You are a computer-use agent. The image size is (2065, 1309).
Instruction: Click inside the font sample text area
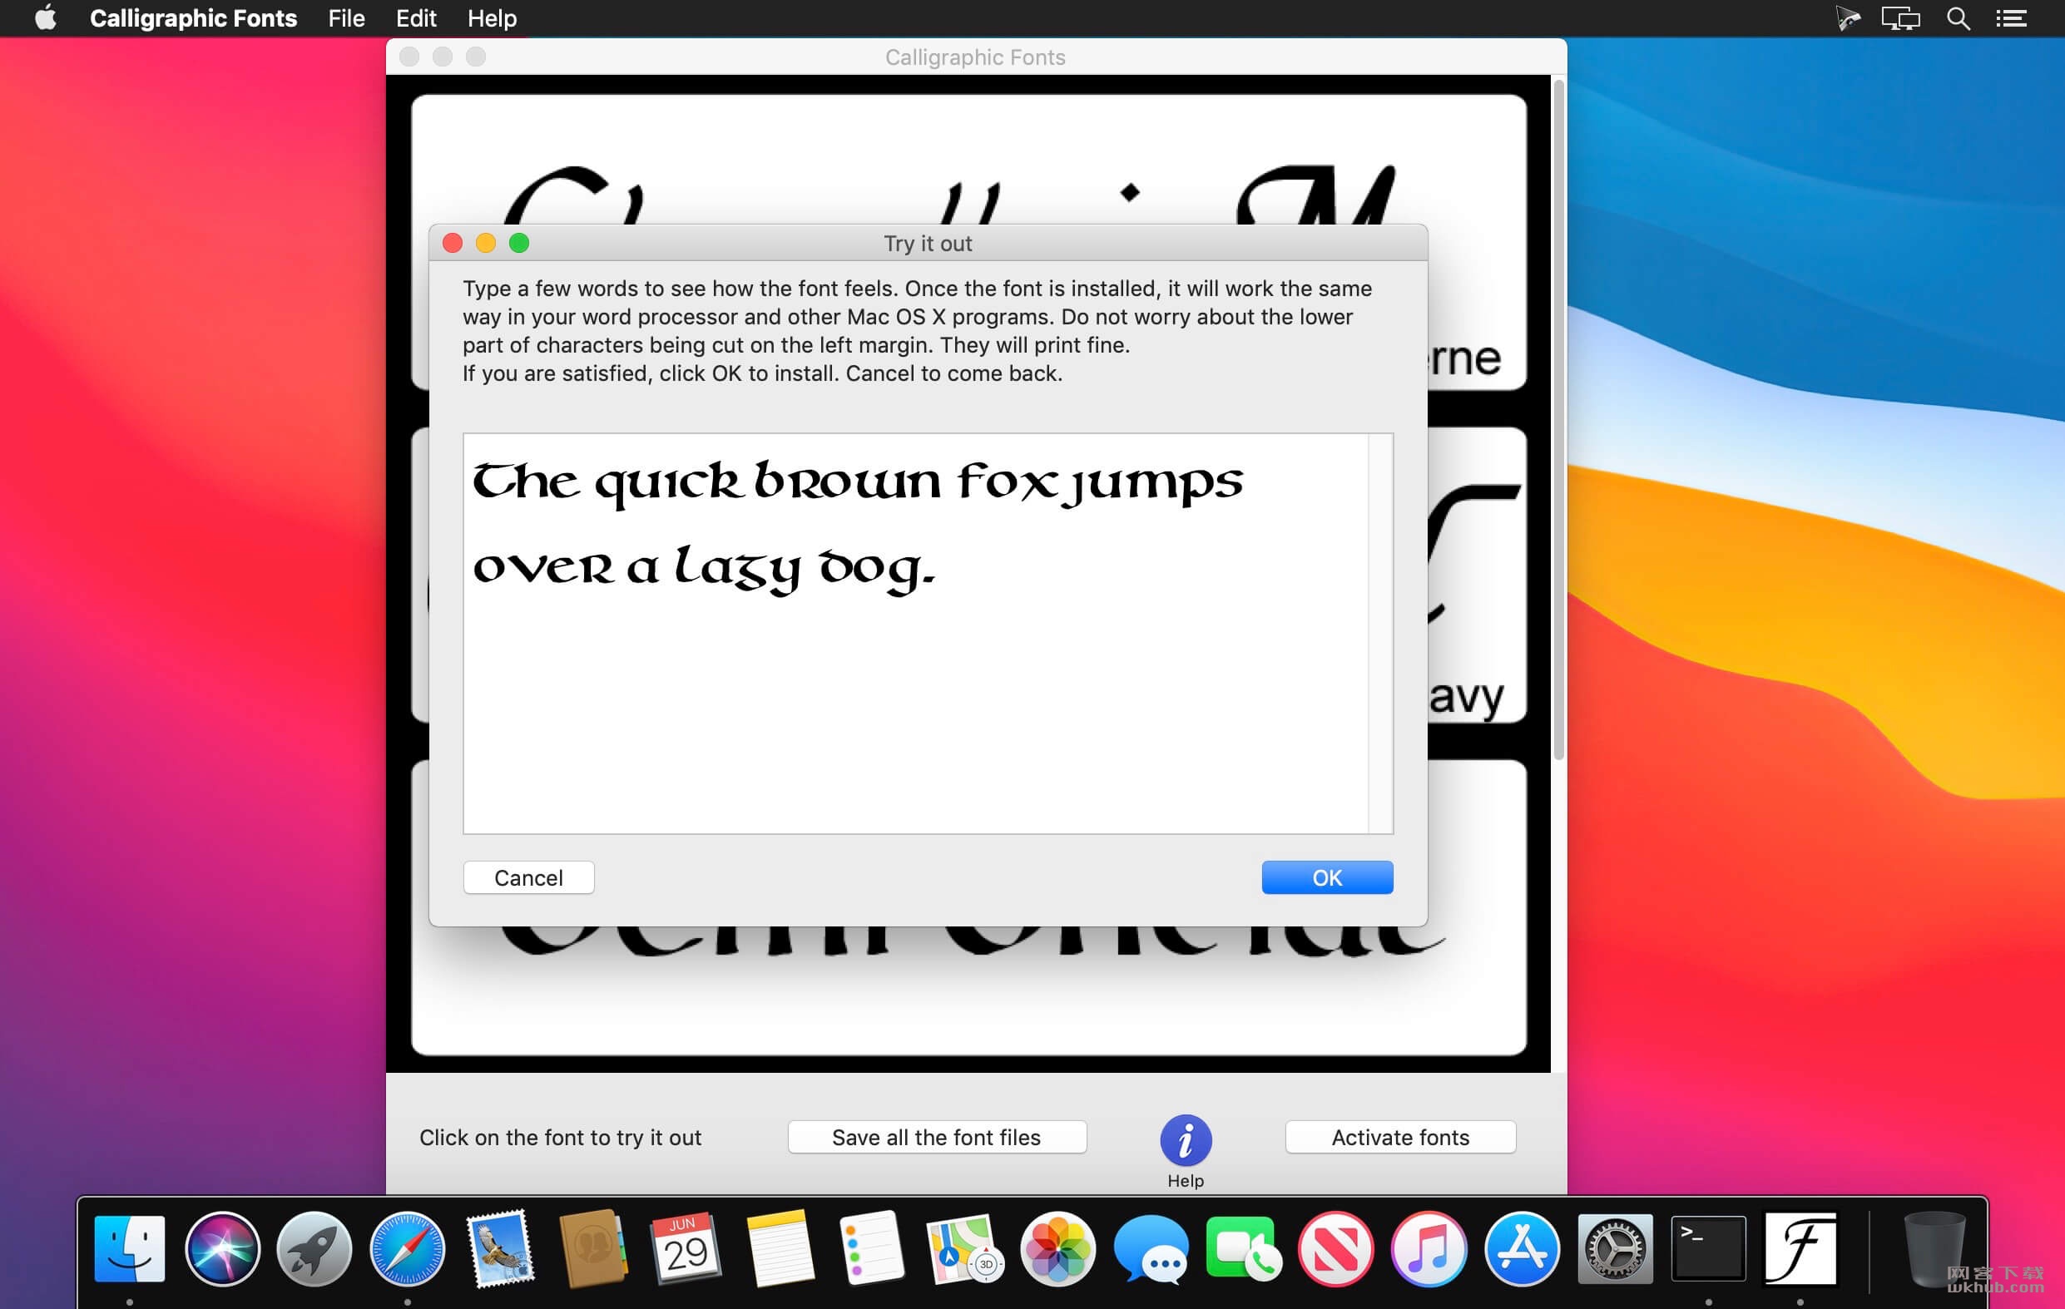point(916,633)
